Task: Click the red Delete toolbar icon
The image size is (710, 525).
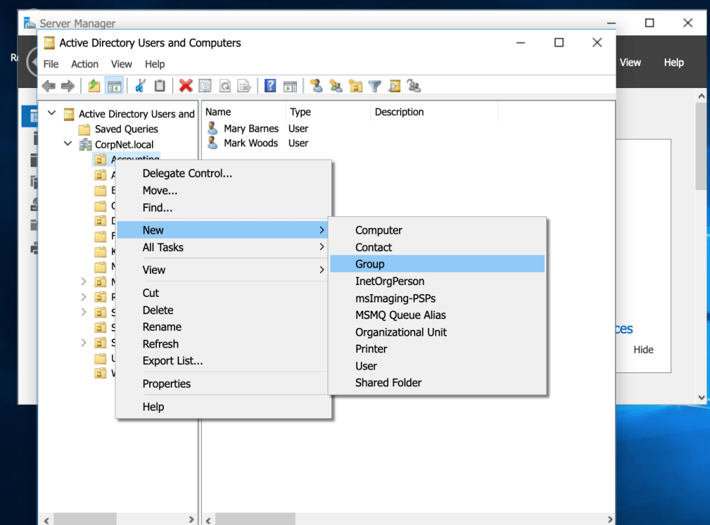Action: (185, 86)
